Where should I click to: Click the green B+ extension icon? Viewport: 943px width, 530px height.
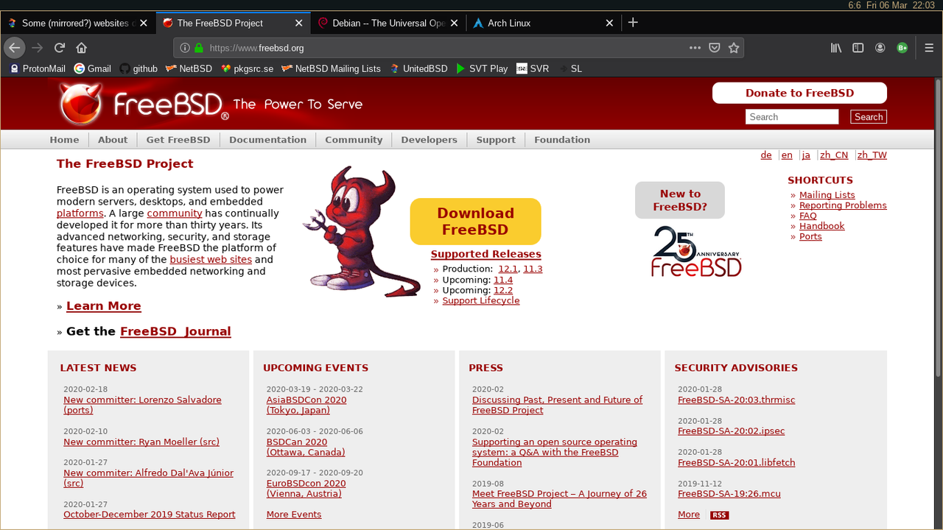pyautogui.click(x=902, y=48)
